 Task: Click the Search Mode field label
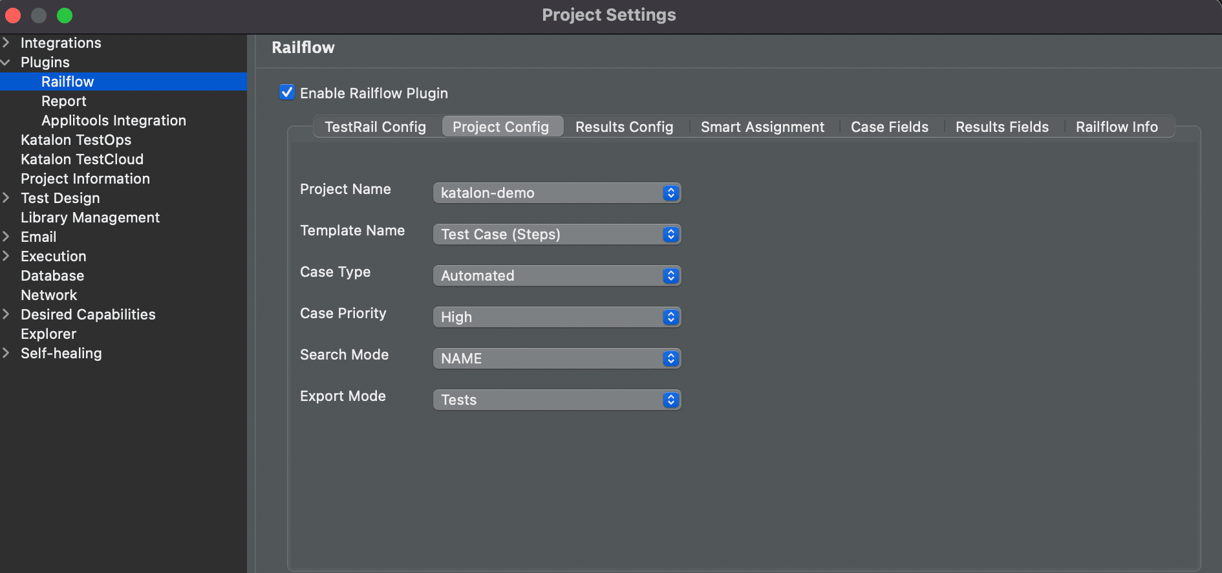(344, 354)
